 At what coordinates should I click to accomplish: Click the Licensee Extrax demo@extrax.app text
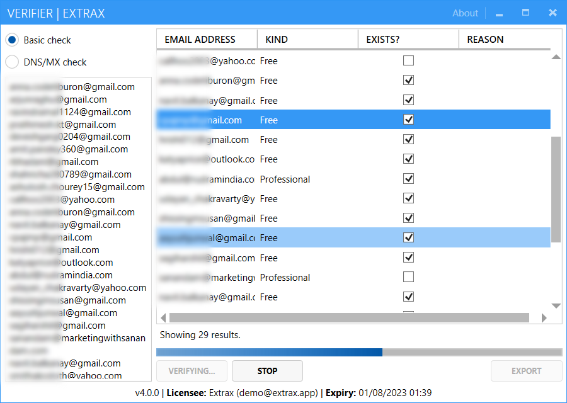243,393
